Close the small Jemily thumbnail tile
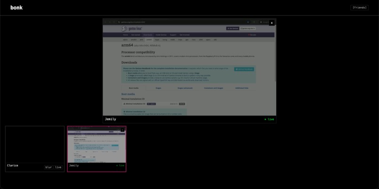 point(123,130)
